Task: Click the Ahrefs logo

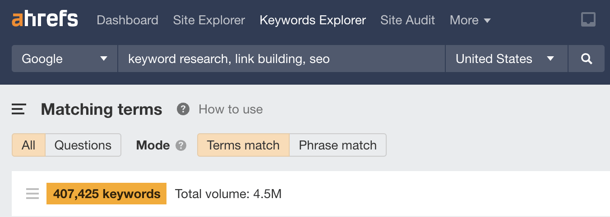Action: (45, 20)
